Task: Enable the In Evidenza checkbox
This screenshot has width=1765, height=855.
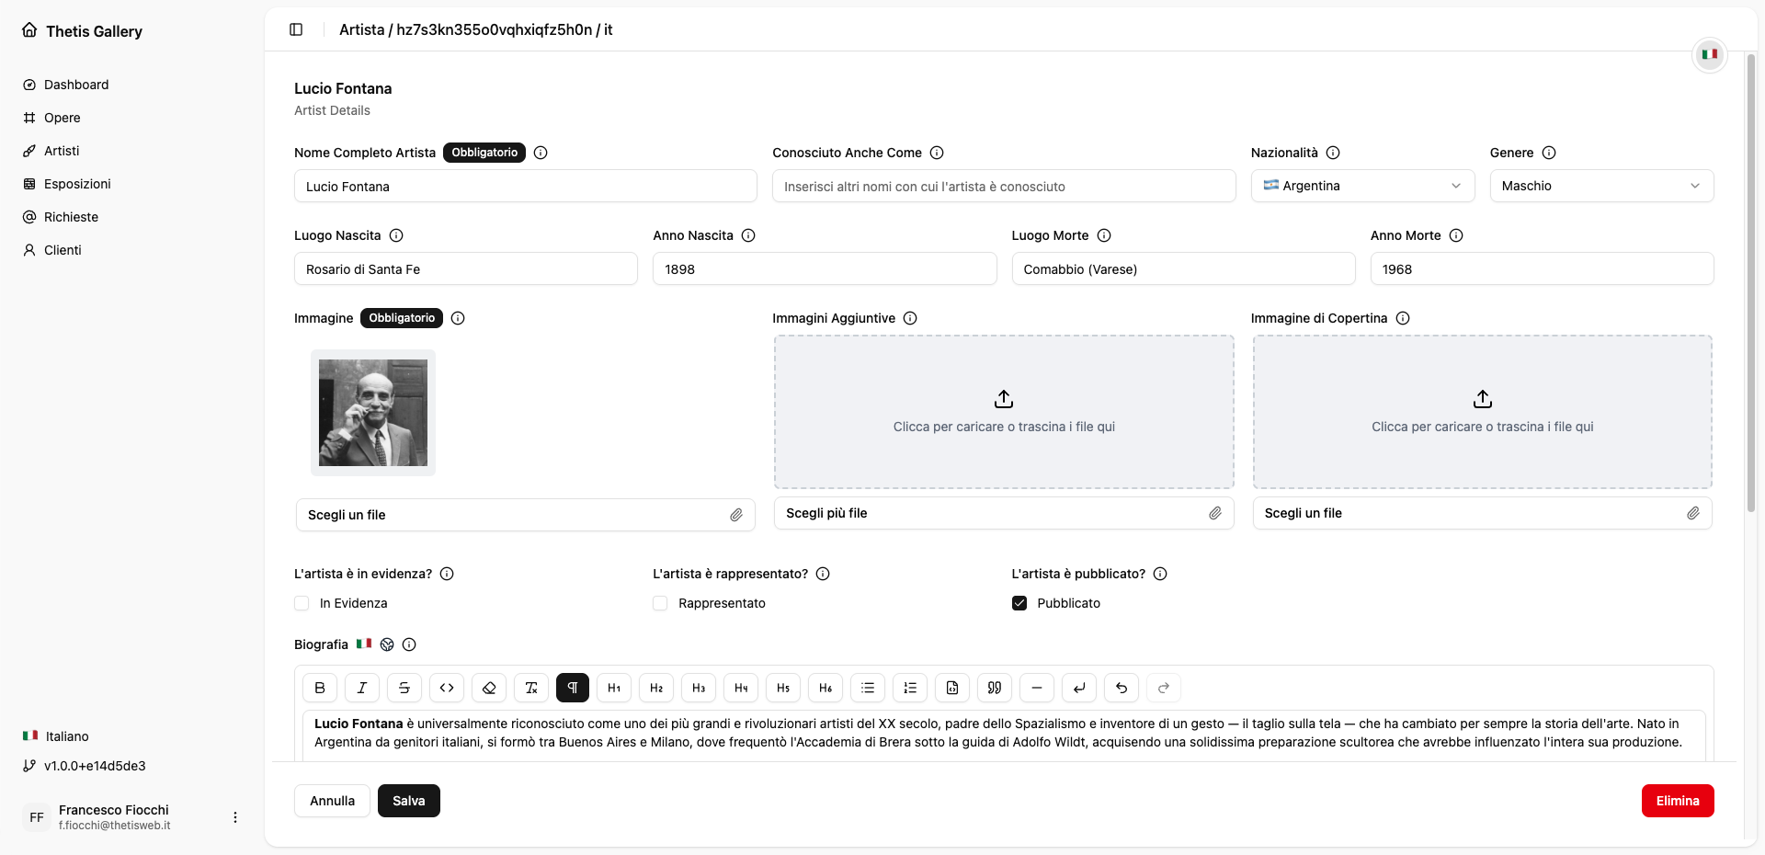Action: (x=302, y=603)
